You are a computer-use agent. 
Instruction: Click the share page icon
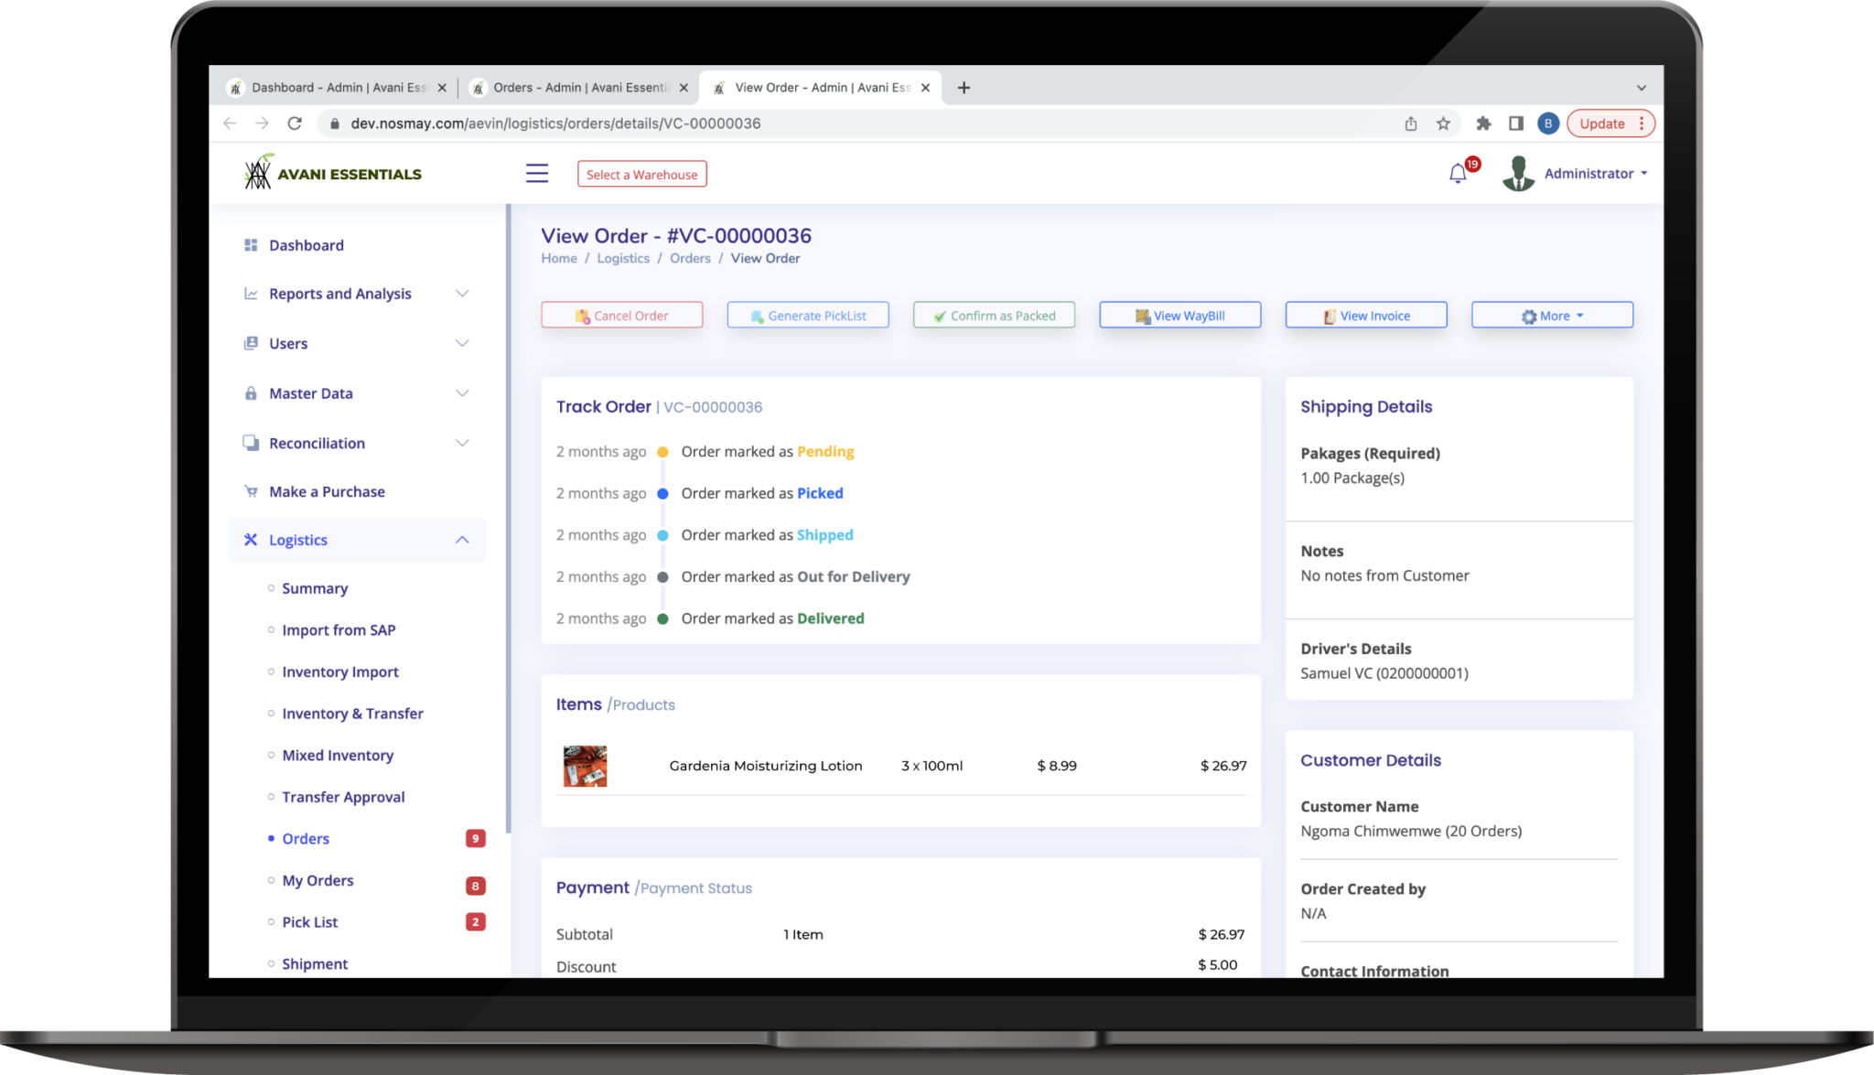coord(1411,124)
